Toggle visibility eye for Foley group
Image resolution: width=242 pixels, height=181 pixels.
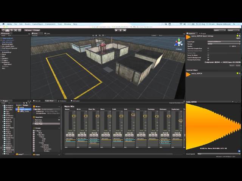(34, 143)
